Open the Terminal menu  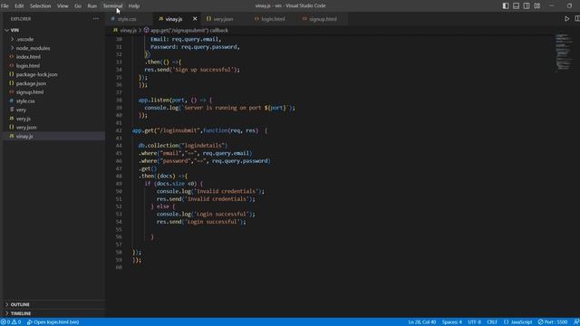click(112, 6)
